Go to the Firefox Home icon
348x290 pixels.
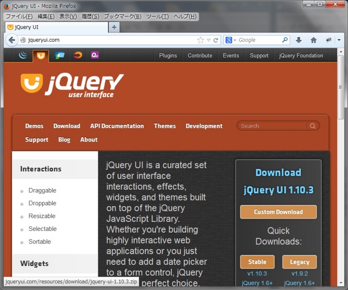click(313, 40)
